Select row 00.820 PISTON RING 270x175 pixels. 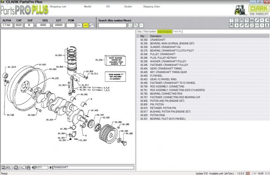203,115
